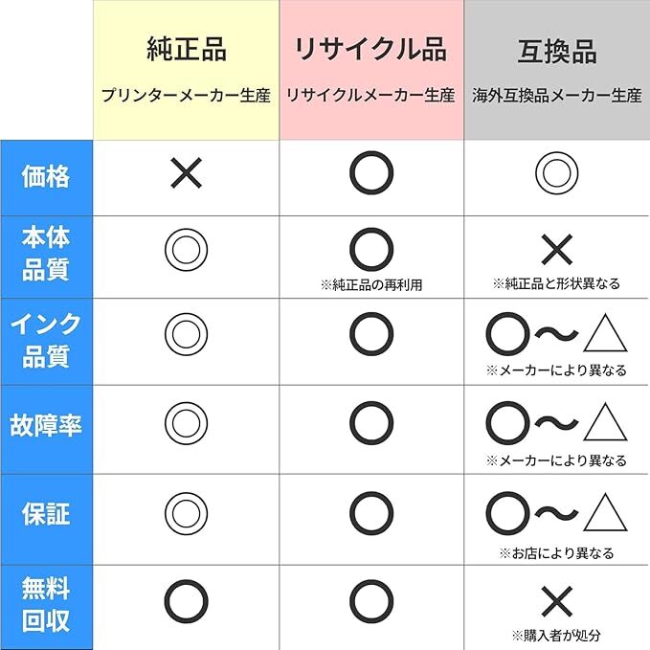Image resolution: width=650 pixels, height=650 pixels.
Task: Click the triangle in 互換品 故障率 row
Action: [605, 422]
